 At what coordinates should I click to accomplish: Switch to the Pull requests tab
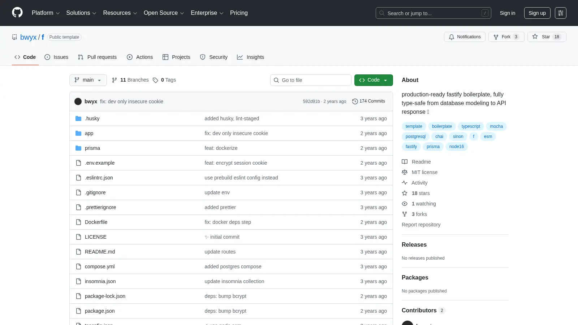point(97,57)
